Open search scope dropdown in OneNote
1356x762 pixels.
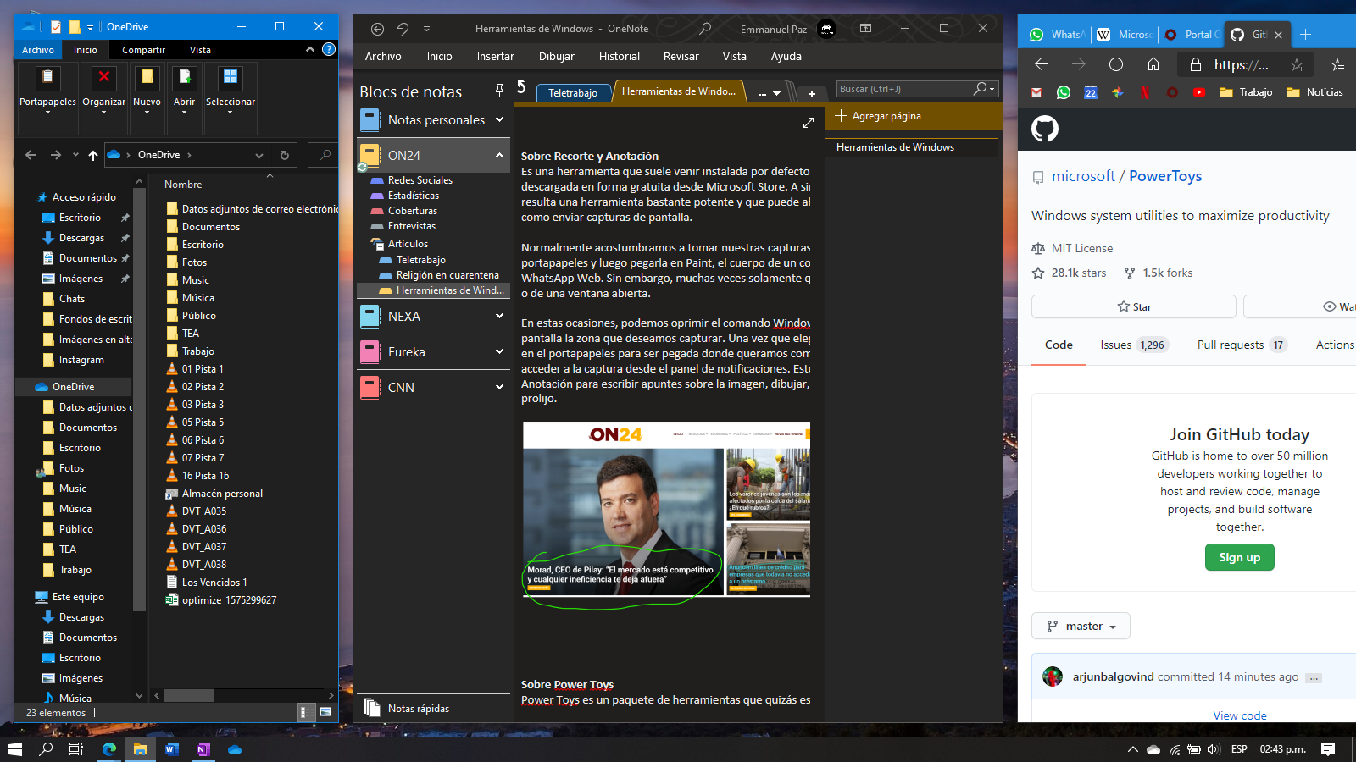992,89
